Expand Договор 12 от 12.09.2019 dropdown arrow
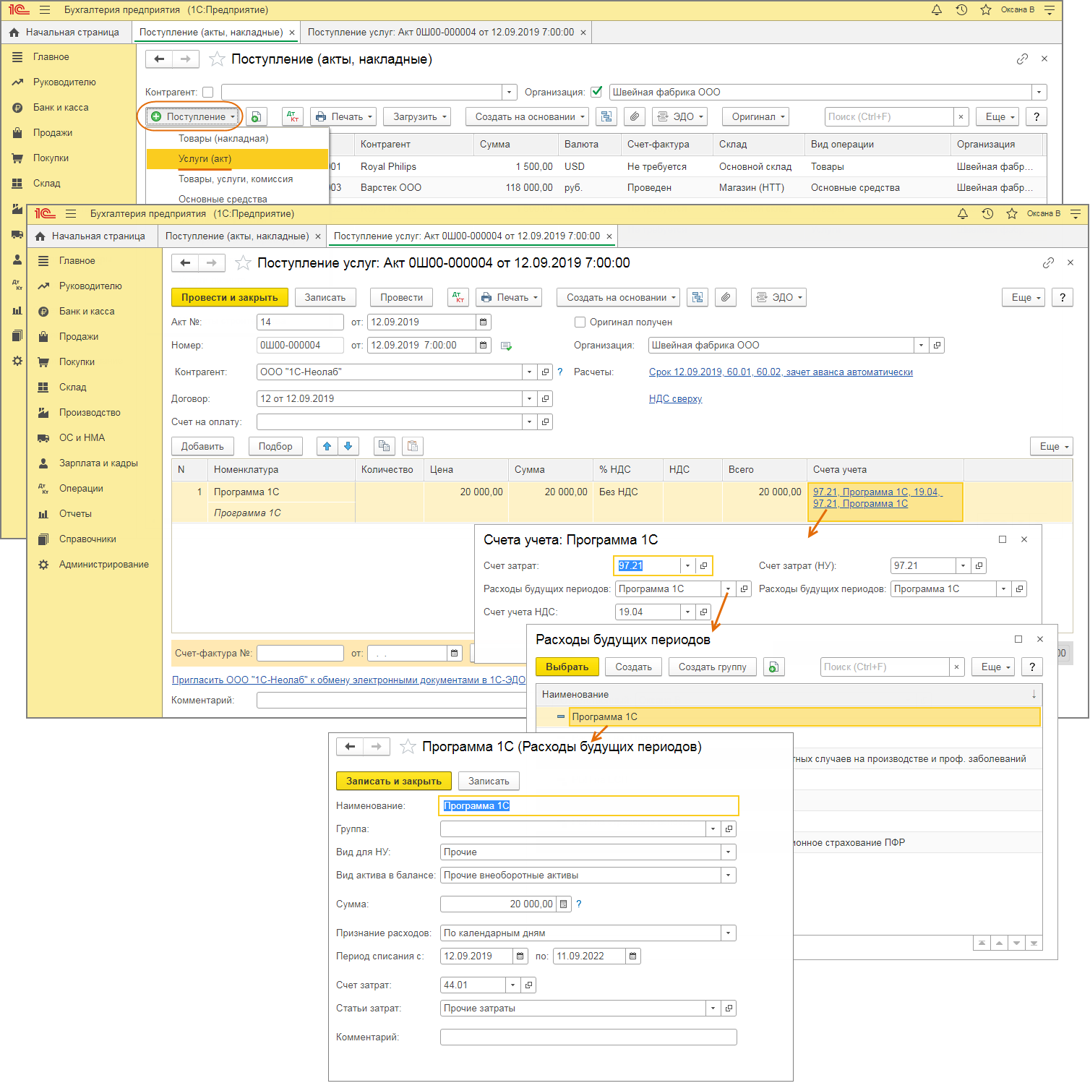This screenshot has width=1090, height=1083. point(530,398)
